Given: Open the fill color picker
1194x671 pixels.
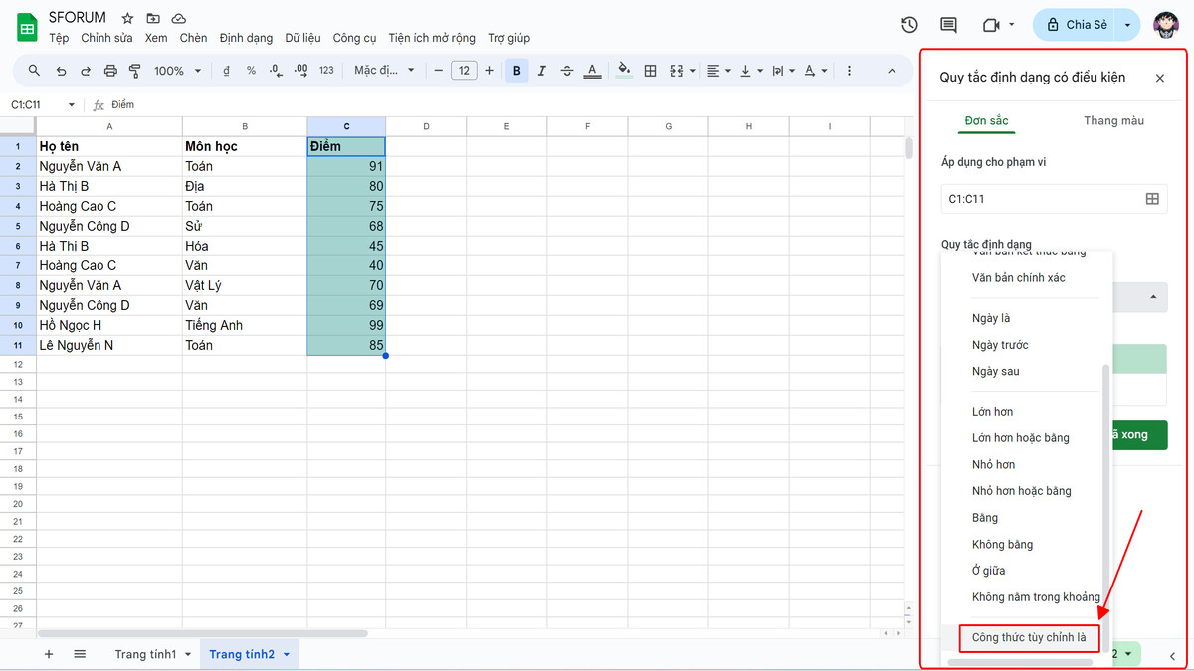Looking at the screenshot, I should click(624, 71).
